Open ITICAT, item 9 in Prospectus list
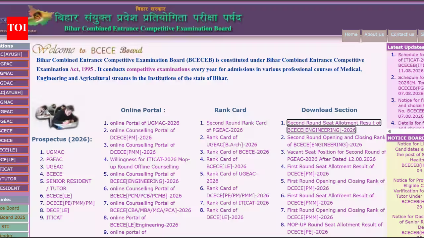Screen dimensions: 424x238 click(54, 218)
